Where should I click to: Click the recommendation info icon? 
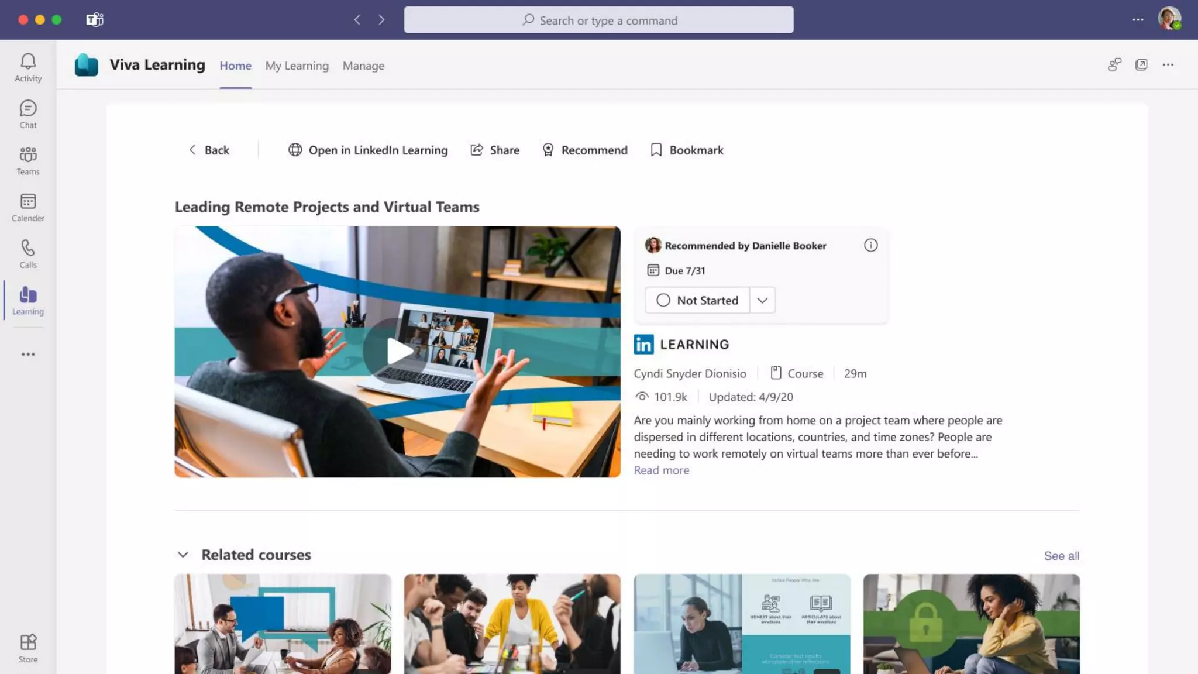[x=870, y=245]
